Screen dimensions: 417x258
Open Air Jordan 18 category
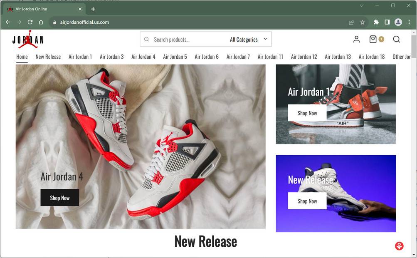pos(372,57)
